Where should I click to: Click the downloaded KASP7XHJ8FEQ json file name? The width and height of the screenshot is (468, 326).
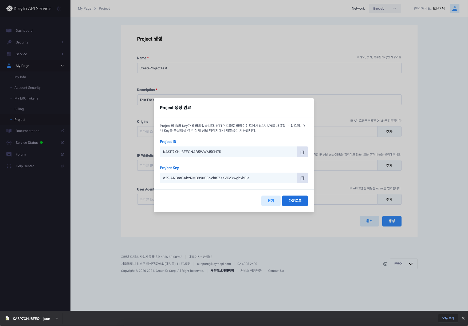(x=32, y=319)
